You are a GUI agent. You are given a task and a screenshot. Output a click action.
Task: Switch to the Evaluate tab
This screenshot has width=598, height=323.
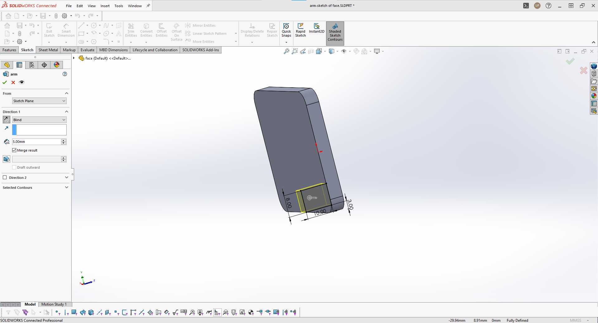[x=88, y=50]
